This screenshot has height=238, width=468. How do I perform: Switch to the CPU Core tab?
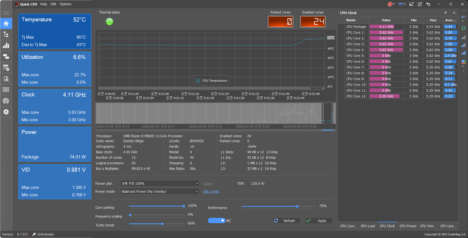pos(349,226)
